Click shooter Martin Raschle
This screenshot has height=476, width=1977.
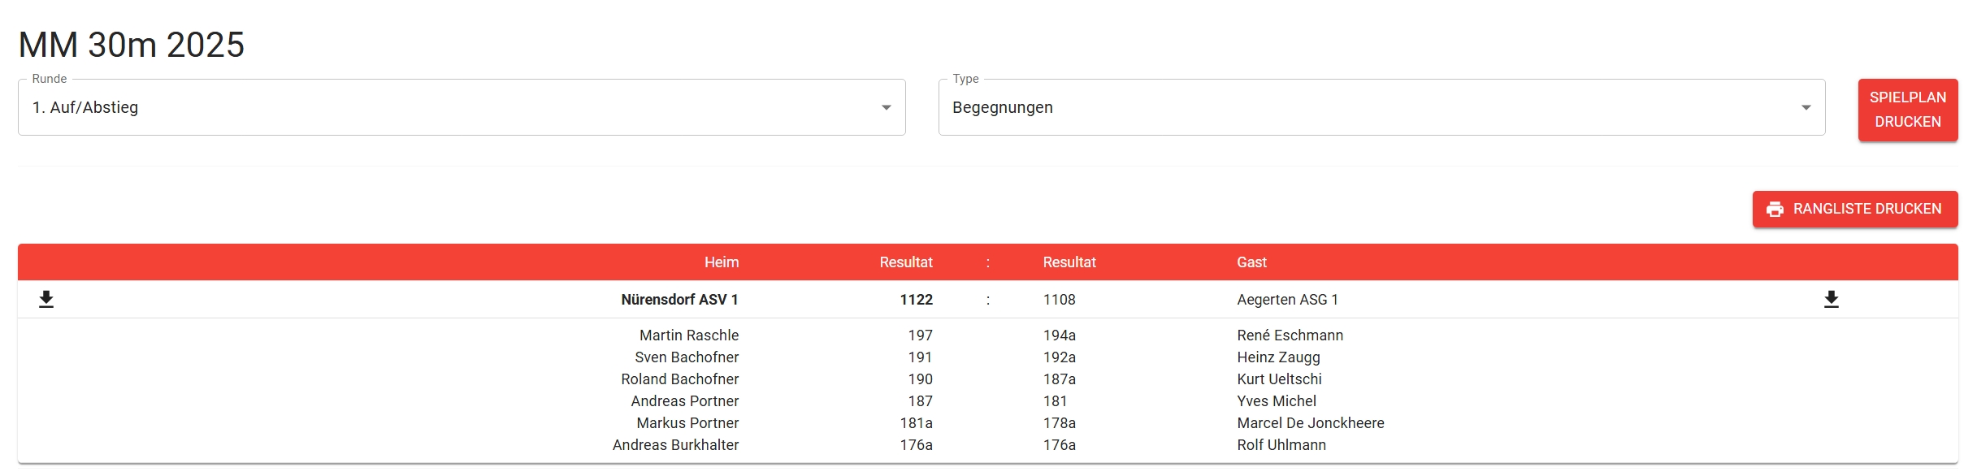tap(688, 335)
